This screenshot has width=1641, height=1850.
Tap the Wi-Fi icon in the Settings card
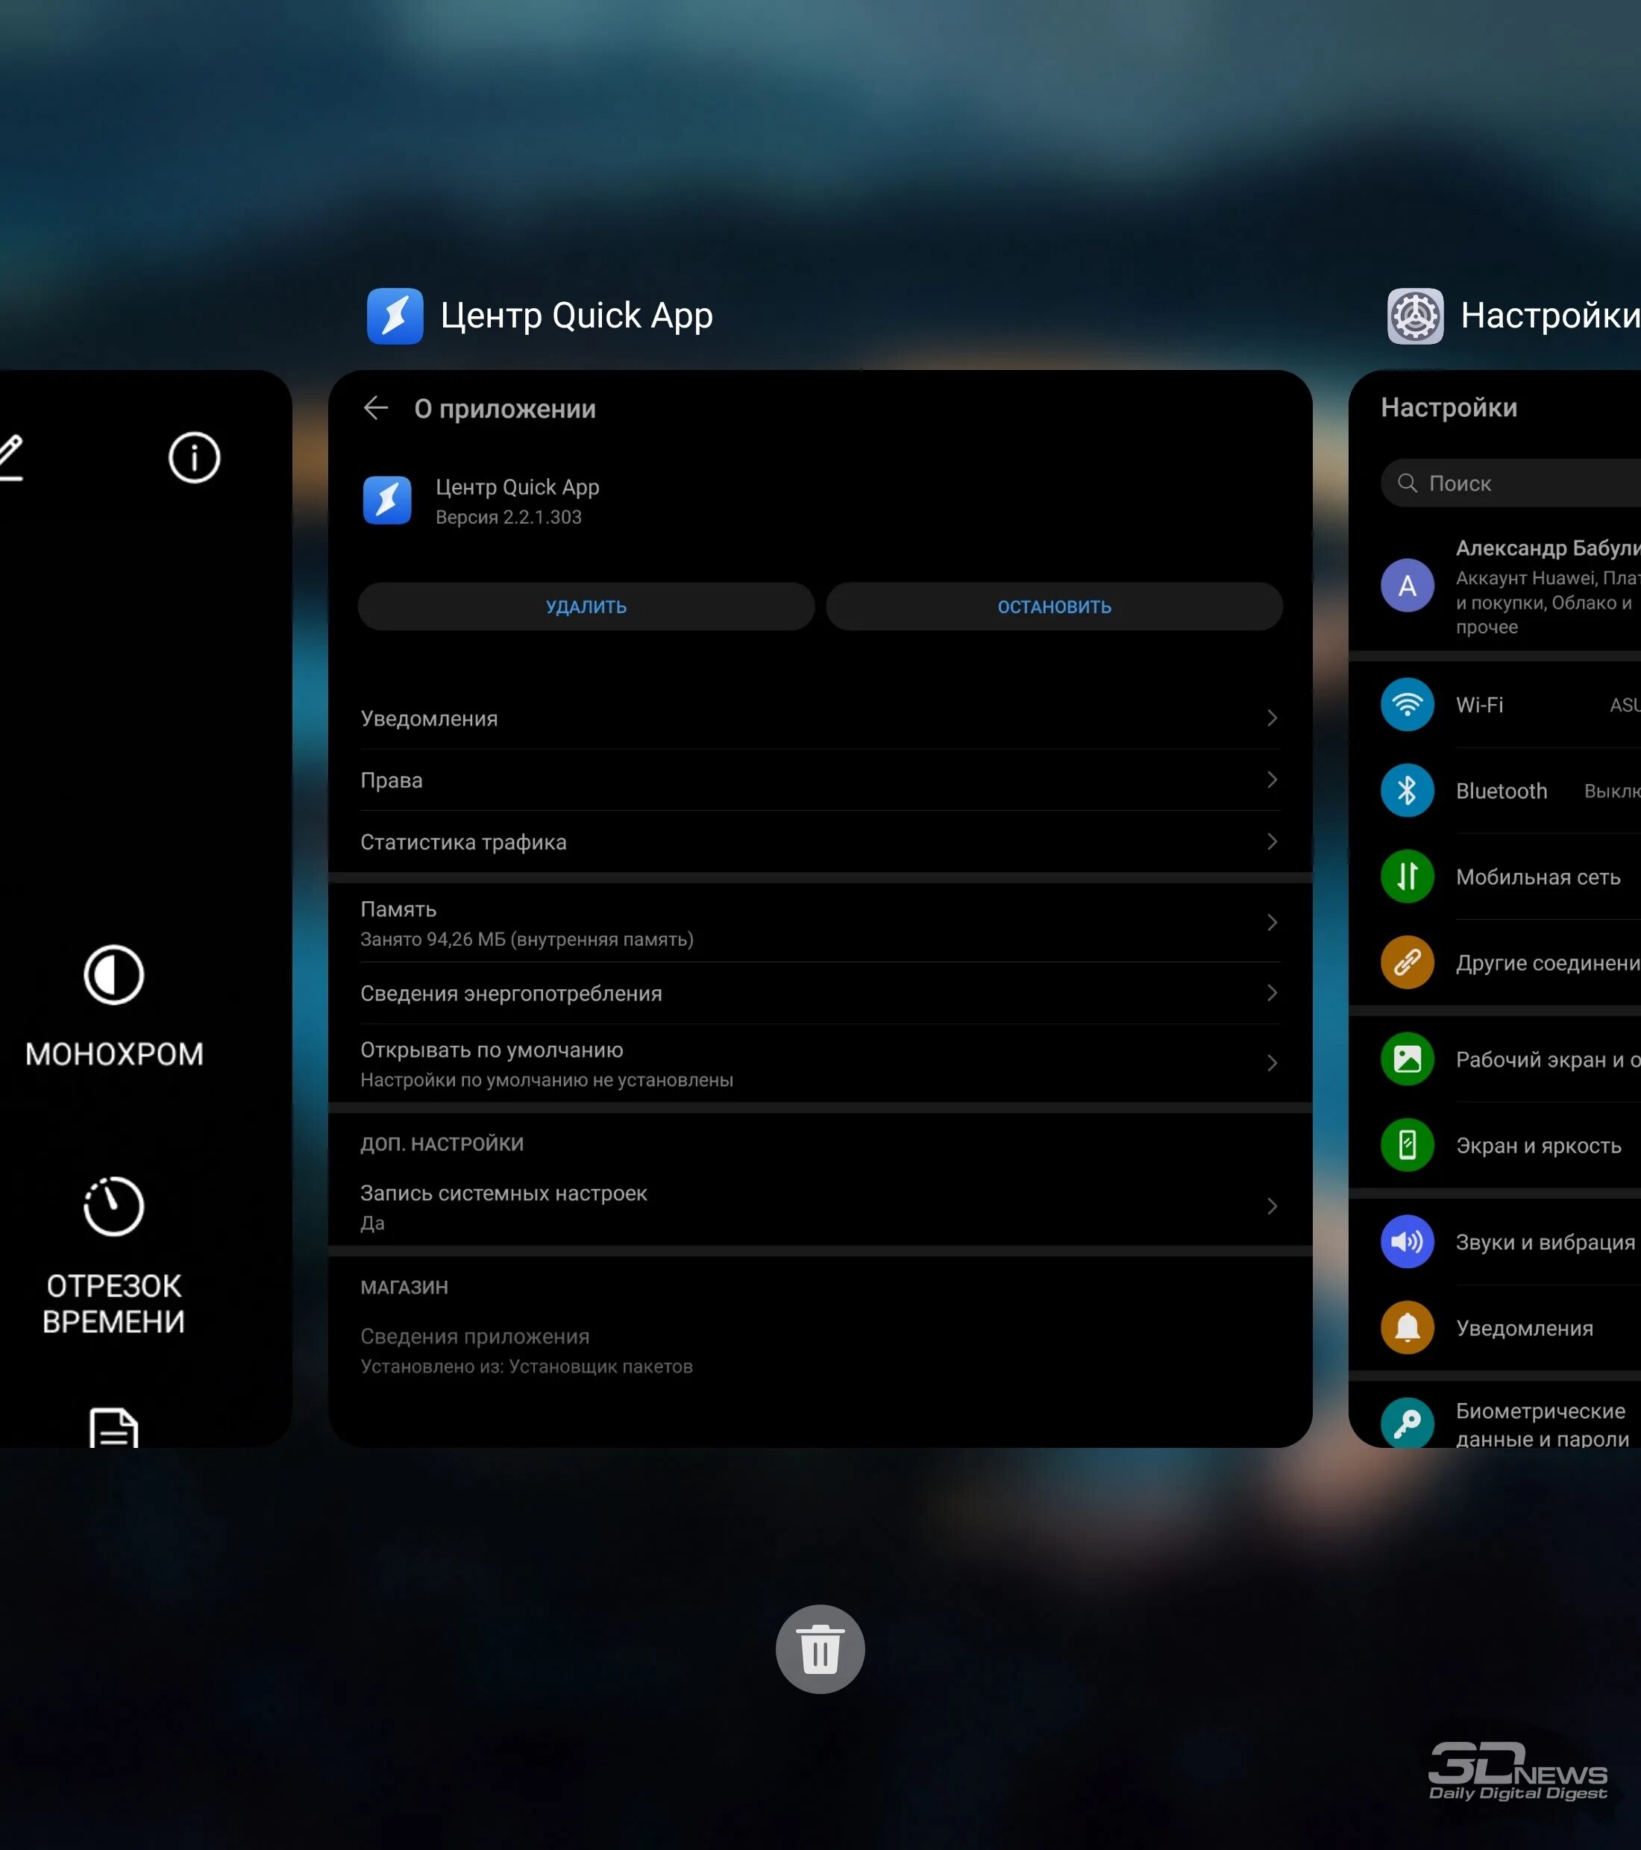click(x=1408, y=704)
